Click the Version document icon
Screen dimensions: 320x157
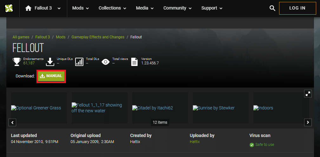point(134,62)
